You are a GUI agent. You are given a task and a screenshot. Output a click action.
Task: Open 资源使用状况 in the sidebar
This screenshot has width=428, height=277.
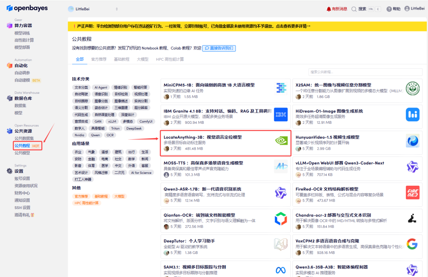click(26, 186)
